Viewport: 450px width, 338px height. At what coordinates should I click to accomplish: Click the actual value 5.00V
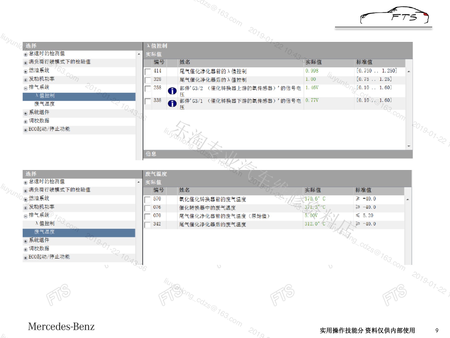tap(311, 216)
